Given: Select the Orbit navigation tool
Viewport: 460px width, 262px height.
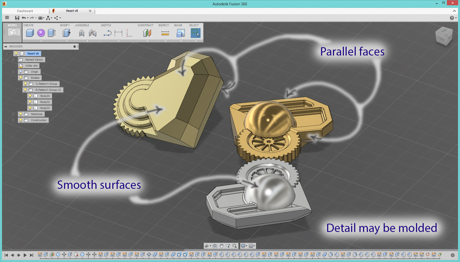Looking at the screenshot, I should point(207,246).
